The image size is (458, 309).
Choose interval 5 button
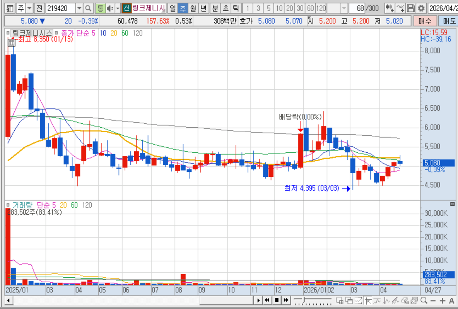269,8
